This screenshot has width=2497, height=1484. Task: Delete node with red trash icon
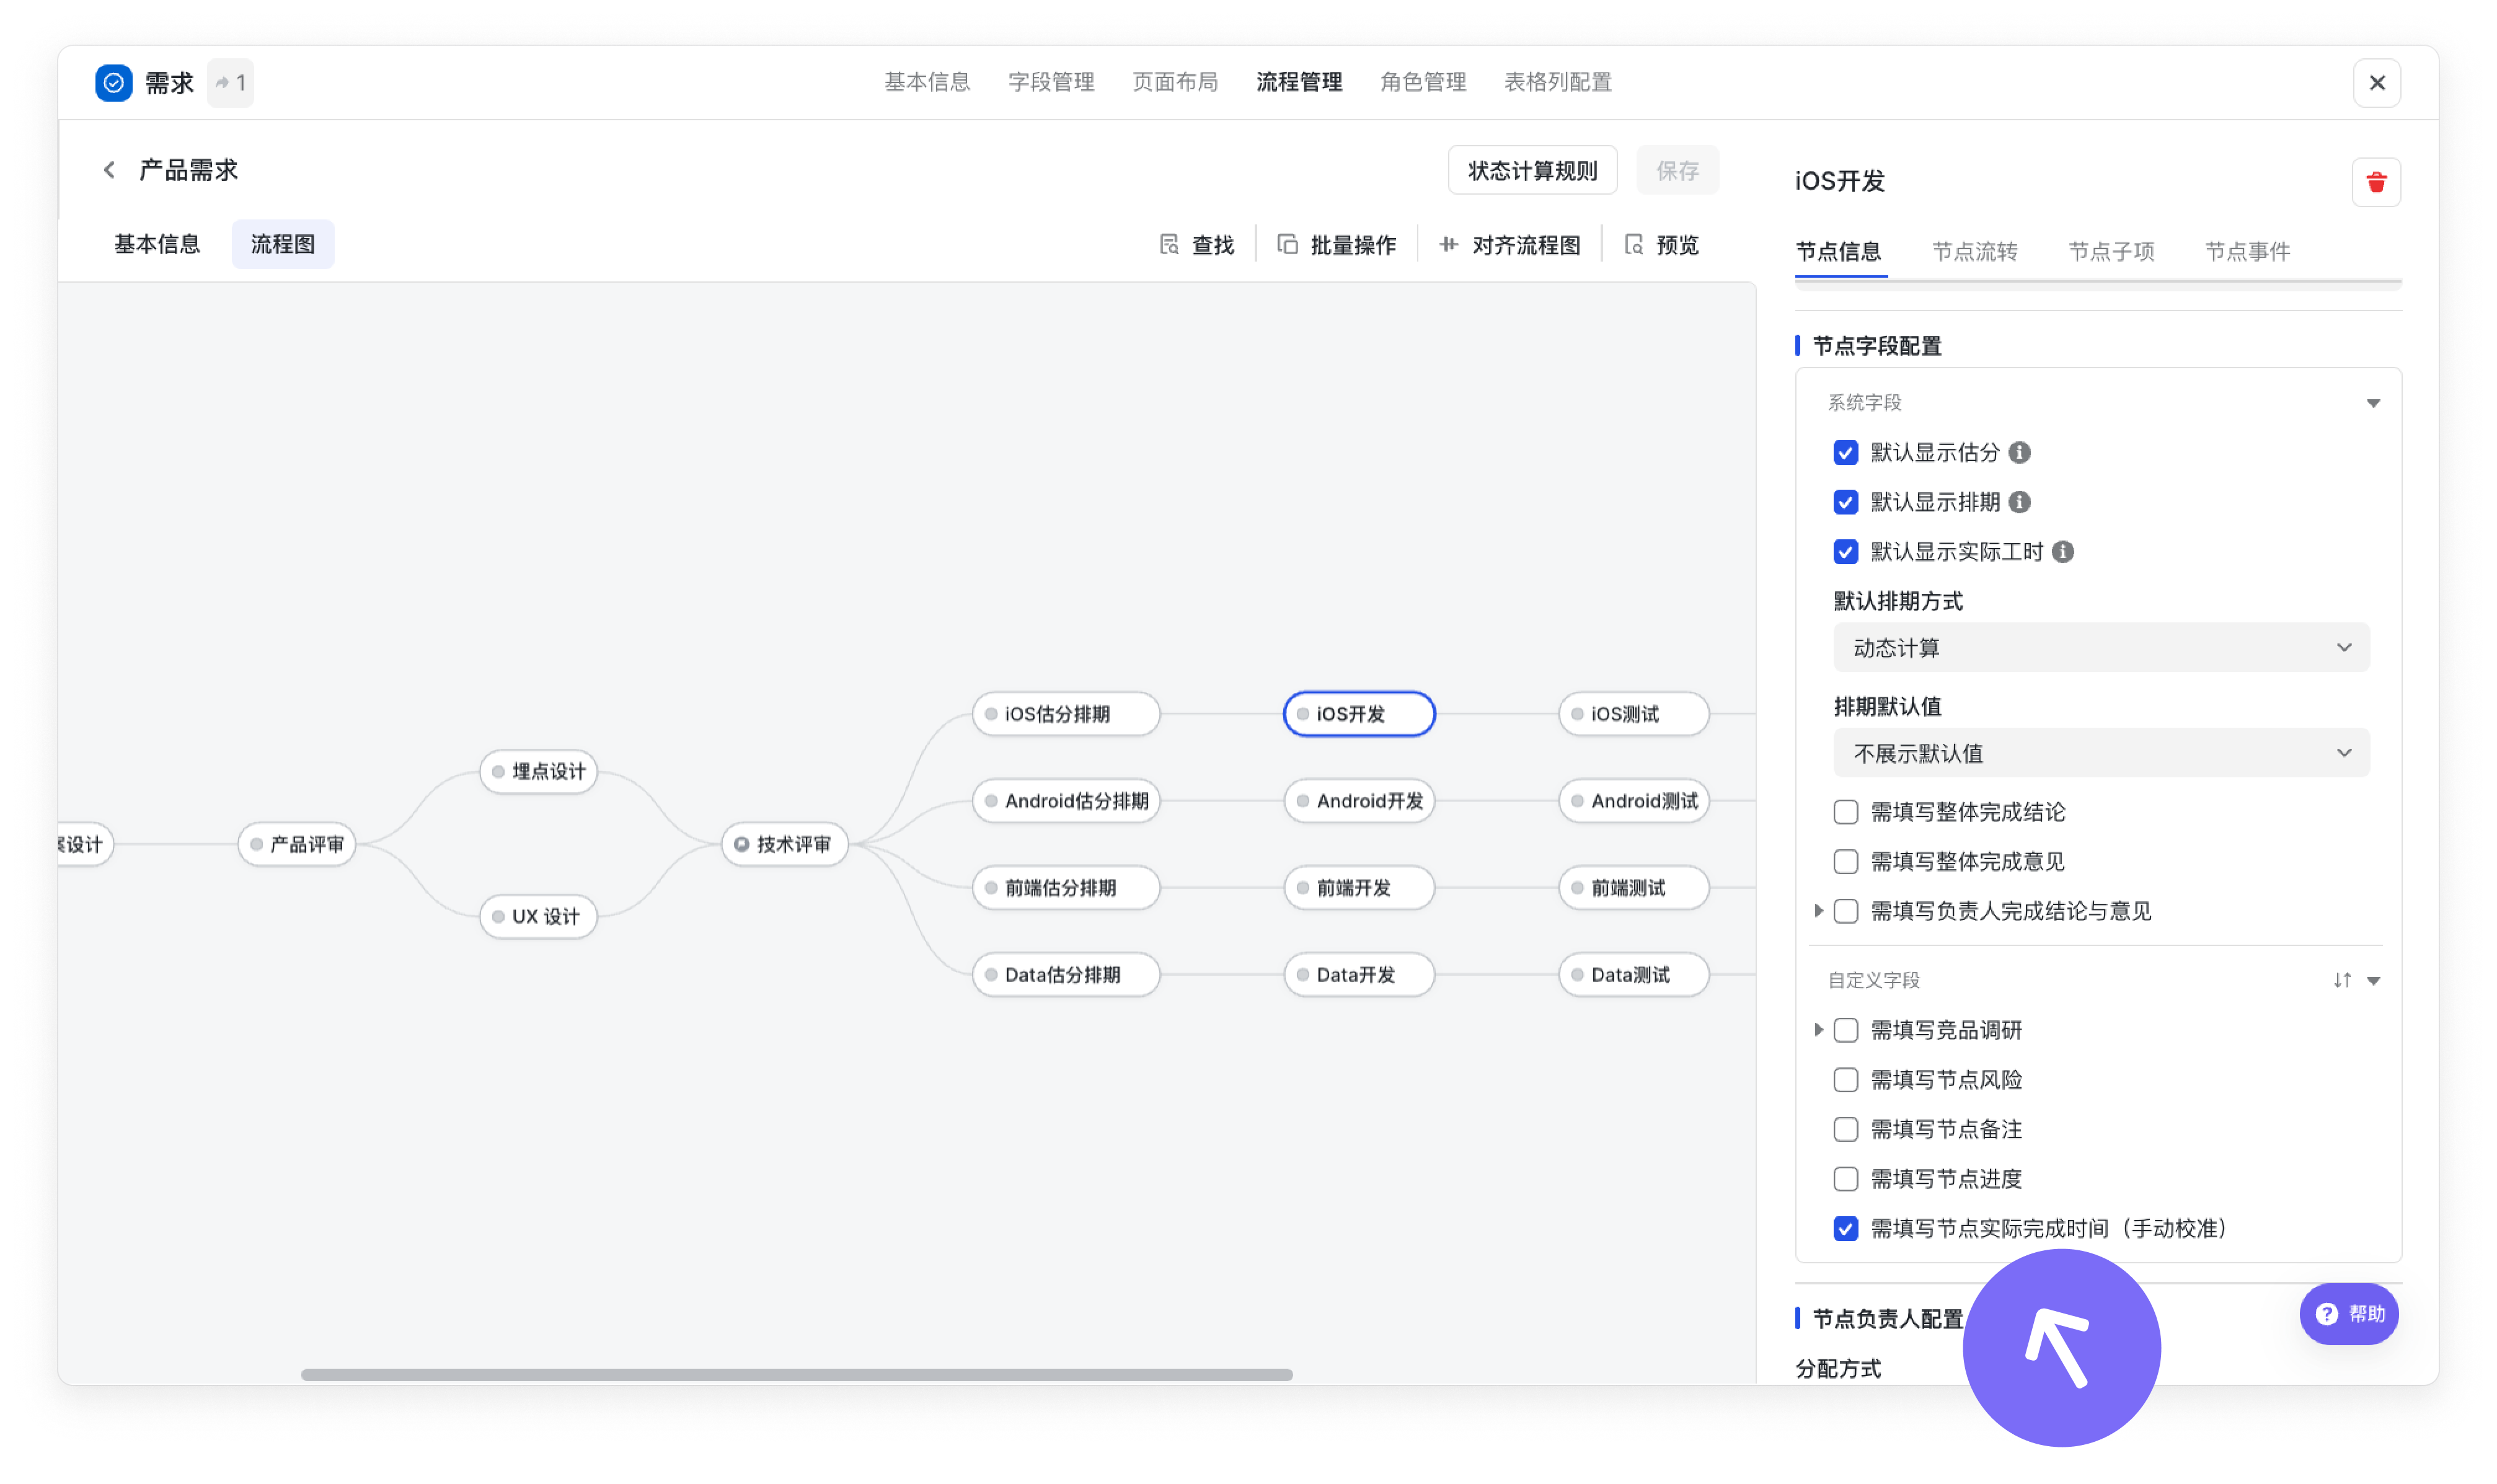point(2376,182)
